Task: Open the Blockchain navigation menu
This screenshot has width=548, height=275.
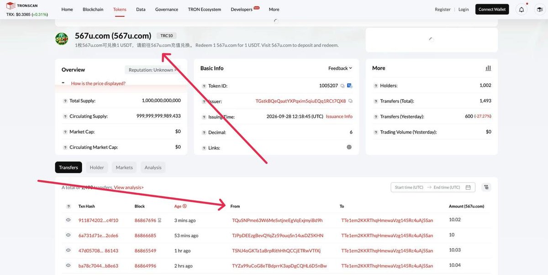Action: pos(93,10)
